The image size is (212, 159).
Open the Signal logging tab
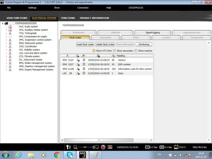click(153, 32)
